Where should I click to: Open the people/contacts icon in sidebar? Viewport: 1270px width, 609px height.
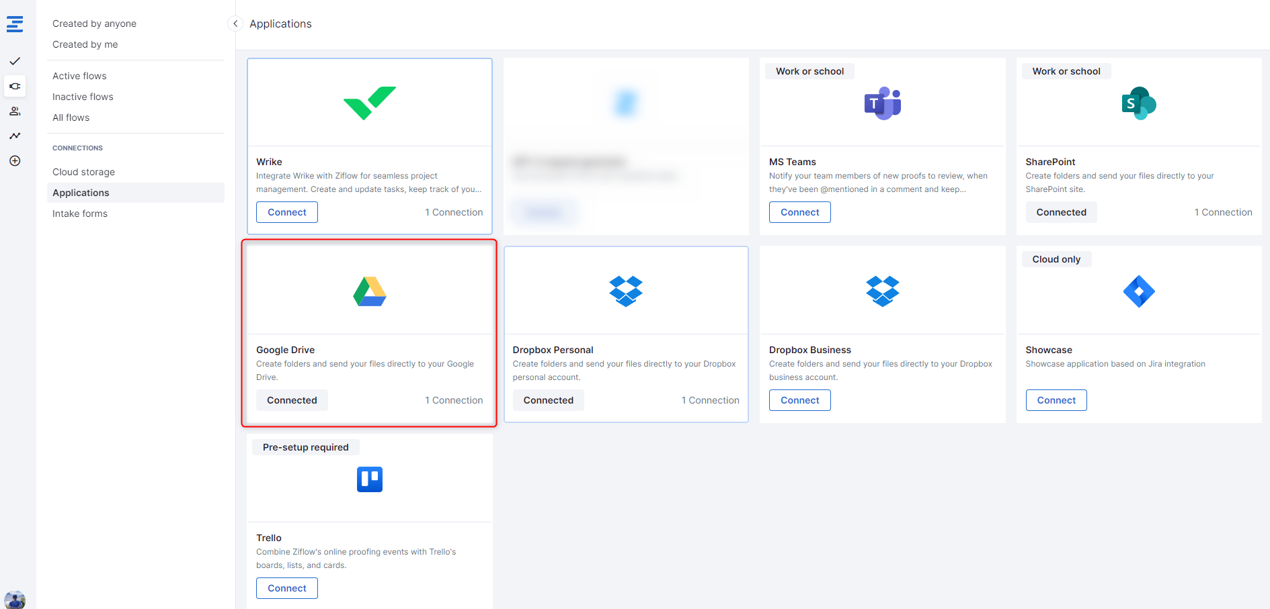click(x=15, y=111)
